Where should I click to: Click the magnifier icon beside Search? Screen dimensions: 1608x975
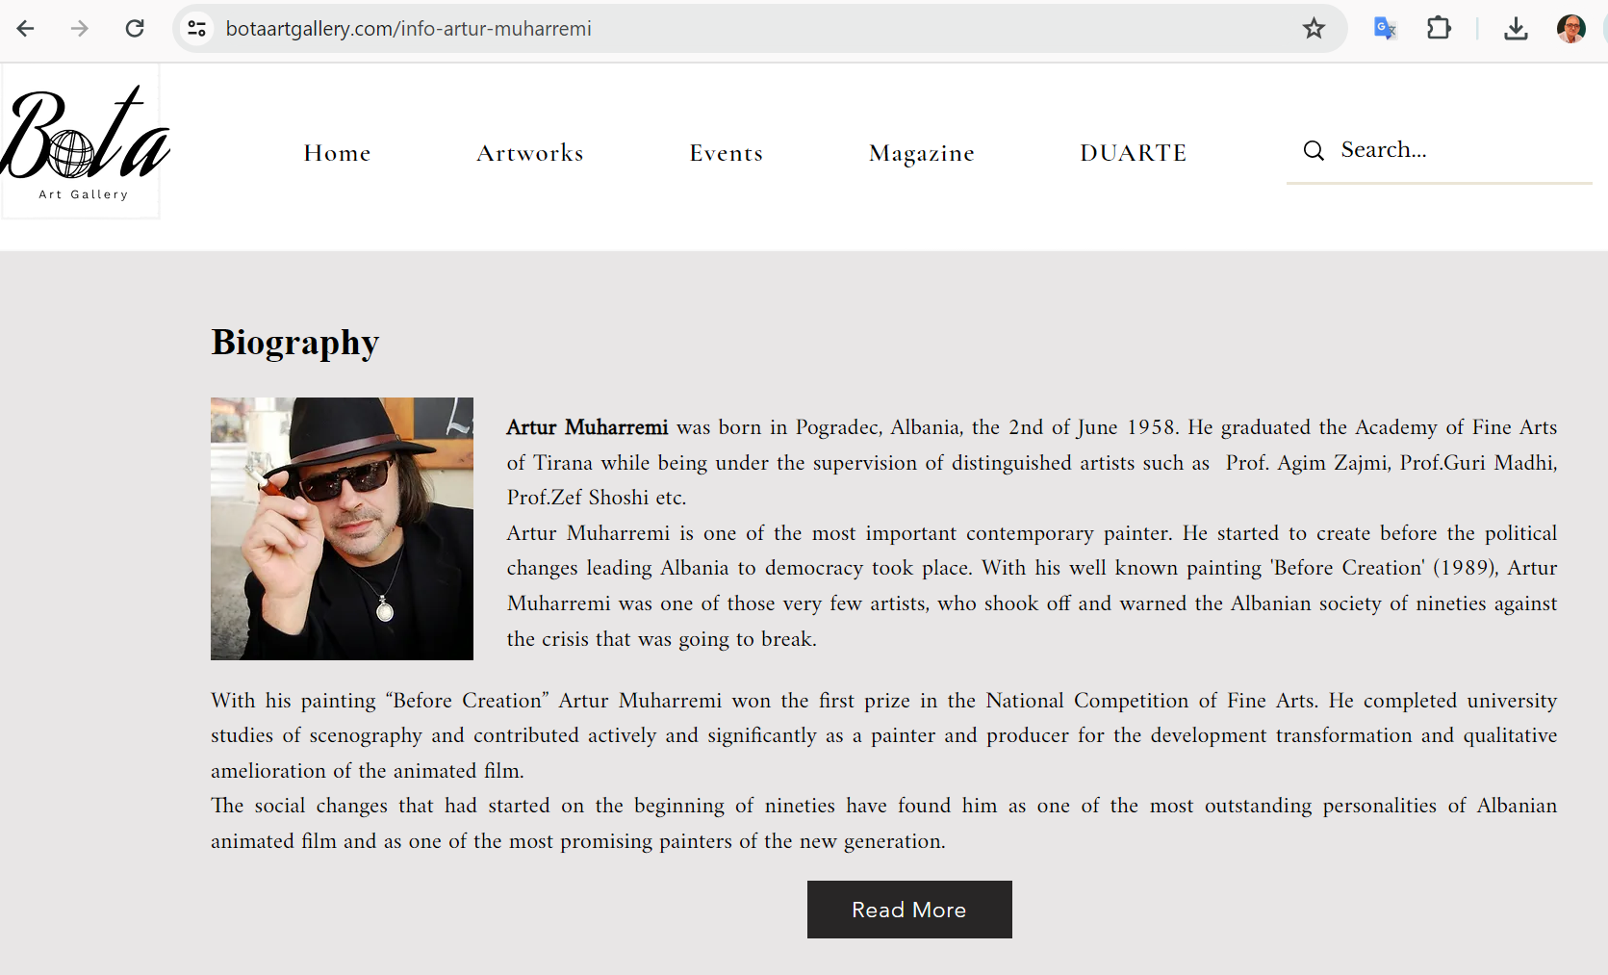[1314, 150]
